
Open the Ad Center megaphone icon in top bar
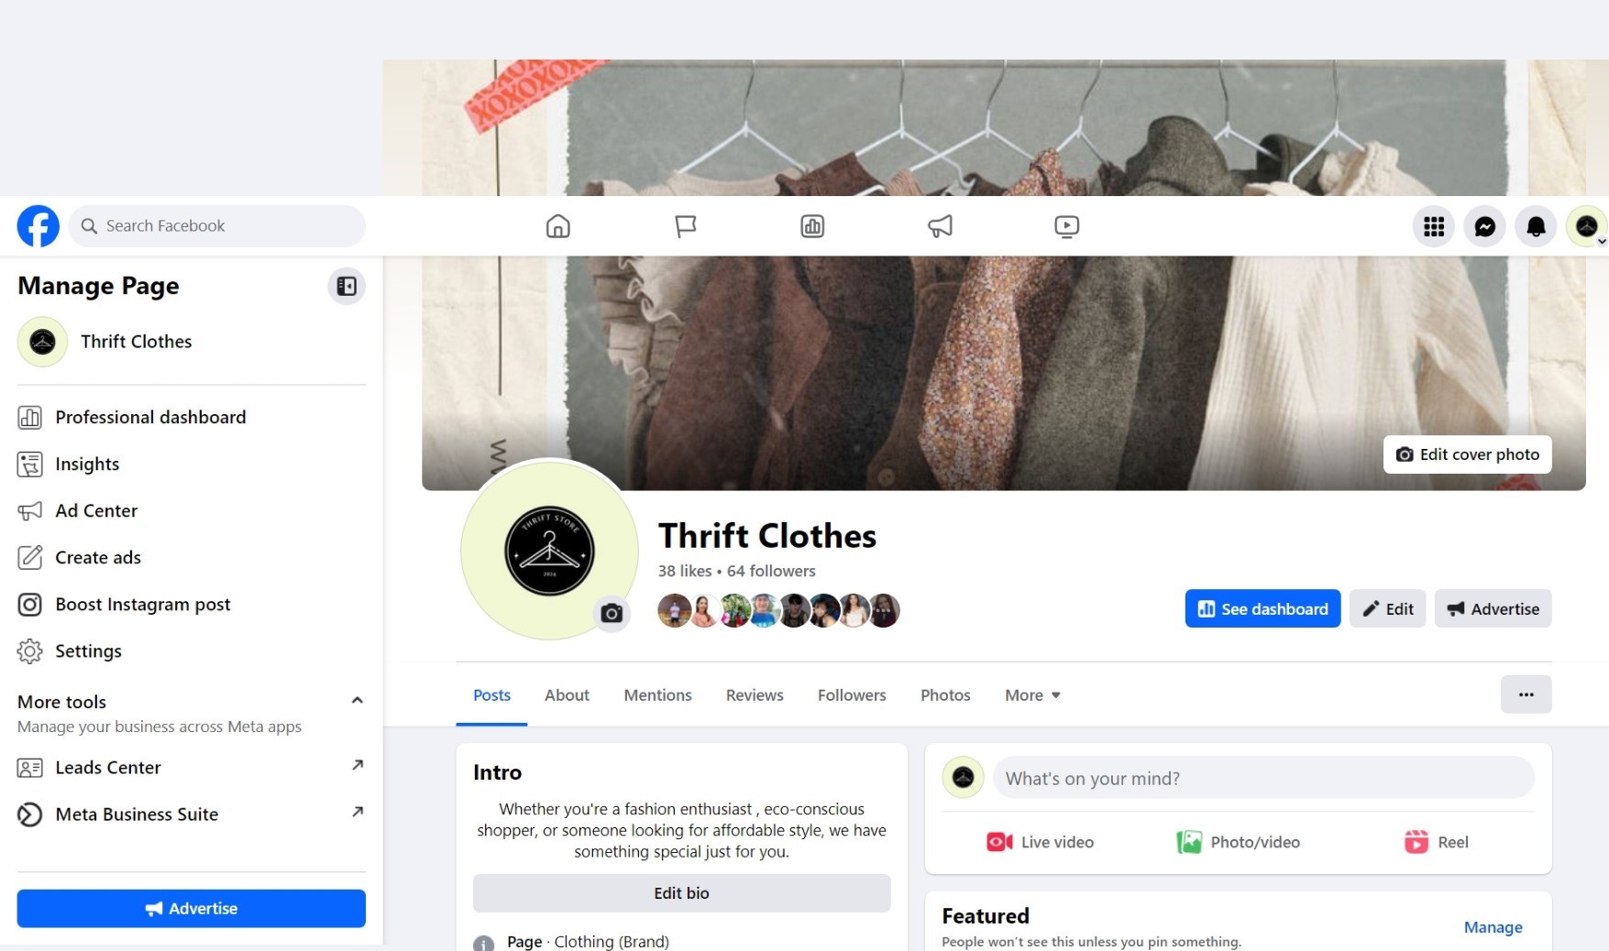tap(940, 226)
